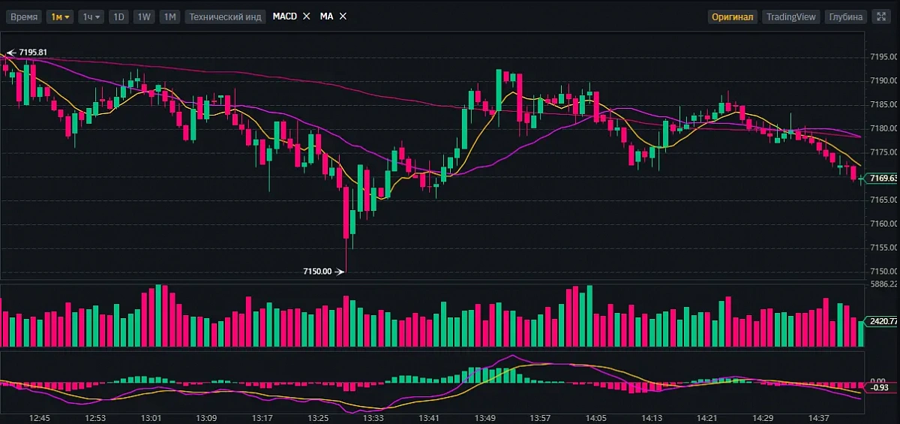This screenshot has height=424, width=900.
Task: Select the 1D timeframe
Action: pyautogui.click(x=118, y=17)
